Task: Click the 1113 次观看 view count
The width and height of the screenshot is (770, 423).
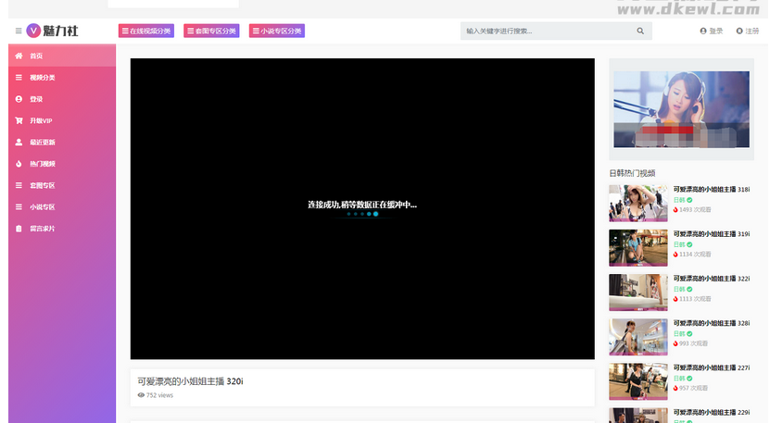Action: 695,299
